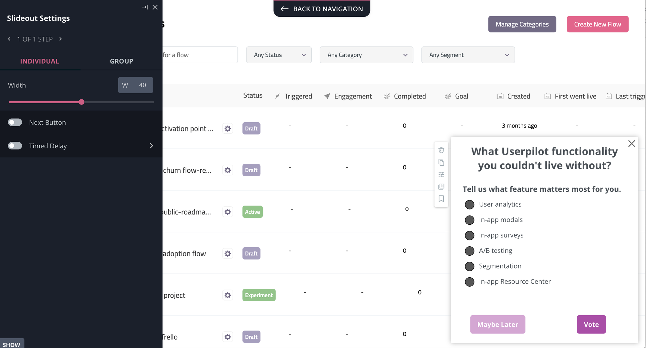Open flow settings via the sliders icon
Screen dimensions: 646x348
tap(441, 174)
